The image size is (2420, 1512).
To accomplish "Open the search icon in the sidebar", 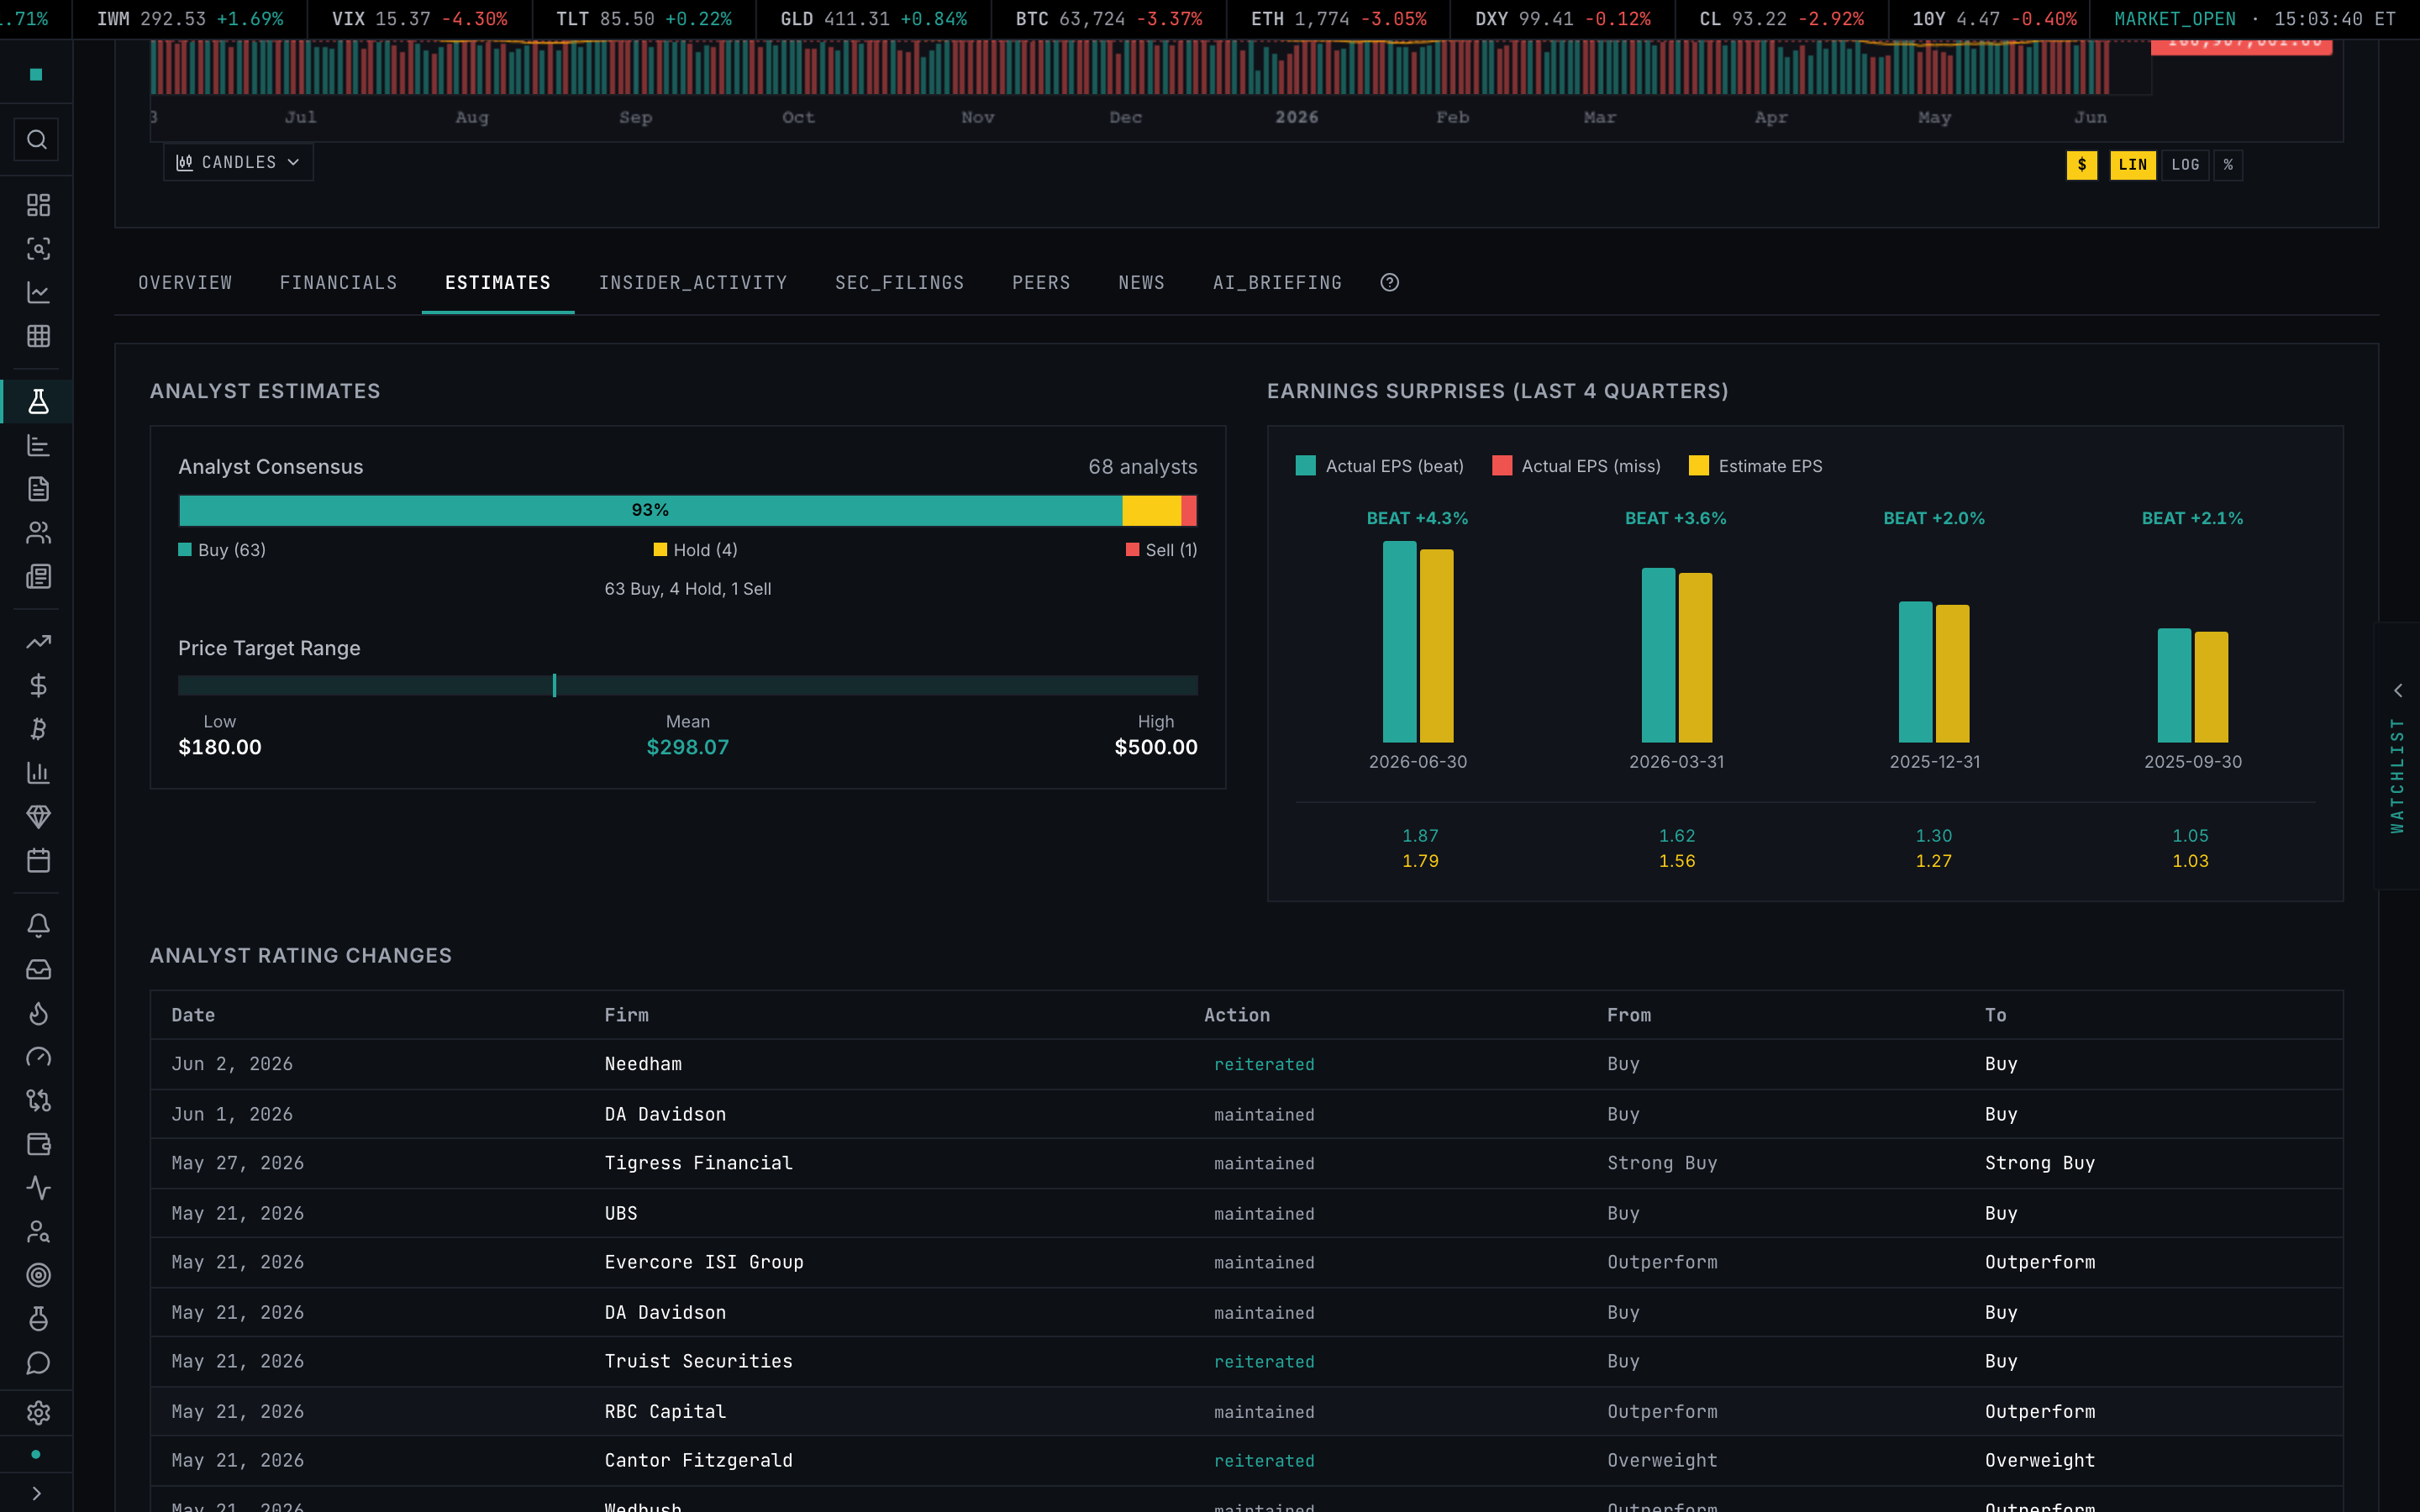I will 37,140.
